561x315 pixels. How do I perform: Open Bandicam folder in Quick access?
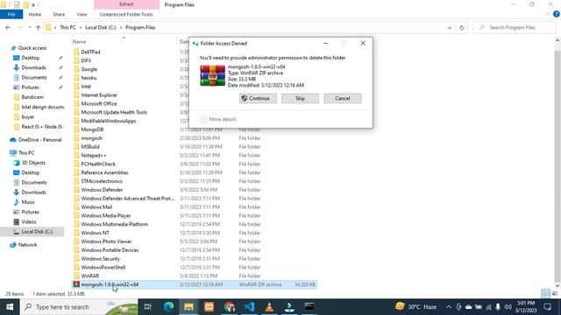[32, 97]
